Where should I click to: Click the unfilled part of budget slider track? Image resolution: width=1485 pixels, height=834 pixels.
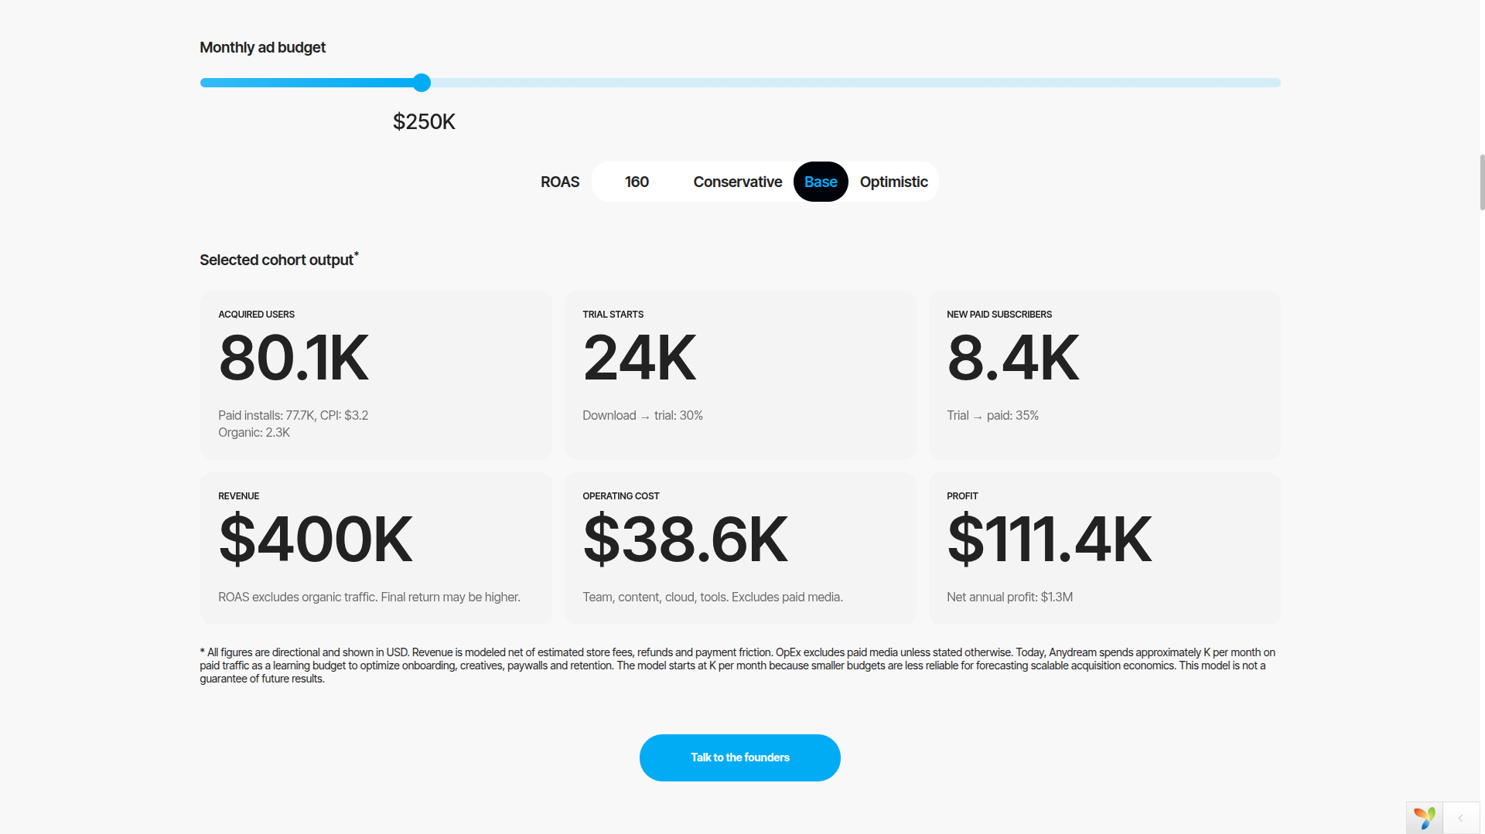pyautogui.click(x=855, y=83)
